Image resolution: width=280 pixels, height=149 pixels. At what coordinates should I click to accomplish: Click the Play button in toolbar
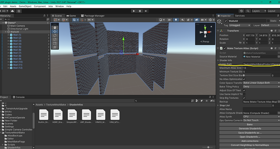point(134,11)
